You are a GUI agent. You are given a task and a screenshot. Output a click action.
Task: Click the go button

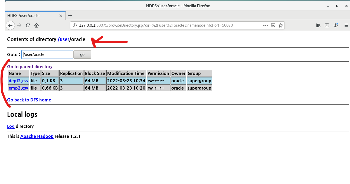[82, 54]
